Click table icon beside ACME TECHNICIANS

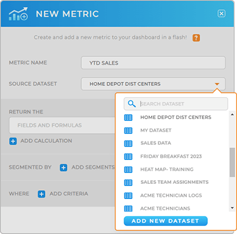pos(128,209)
